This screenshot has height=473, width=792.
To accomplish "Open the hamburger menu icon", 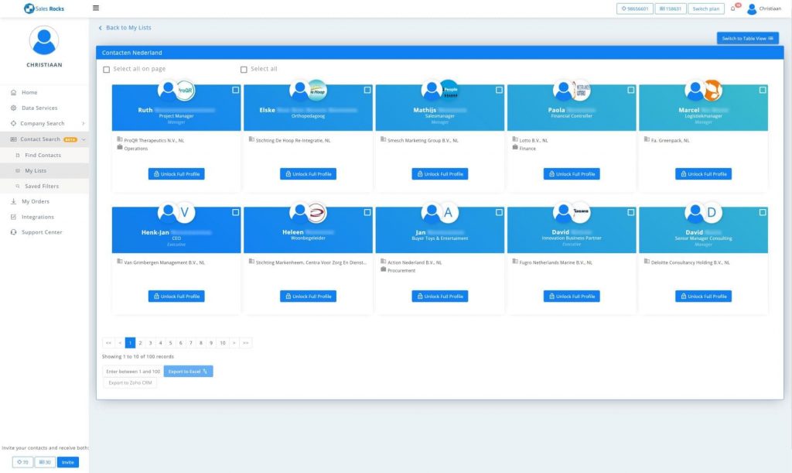I will [x=96, y=9].
